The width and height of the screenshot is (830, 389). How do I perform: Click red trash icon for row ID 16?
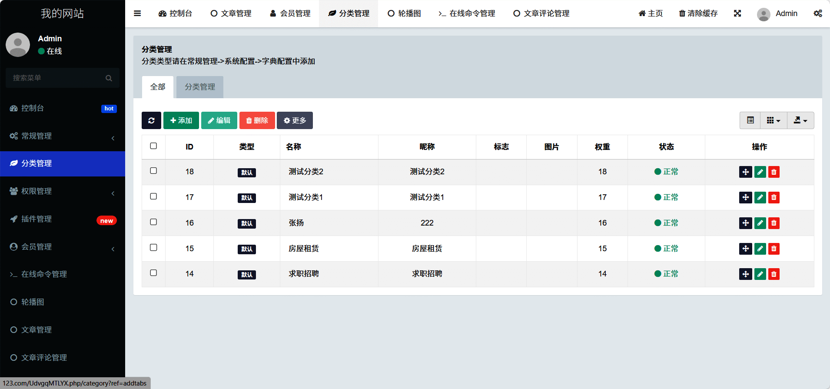point(774,223)
